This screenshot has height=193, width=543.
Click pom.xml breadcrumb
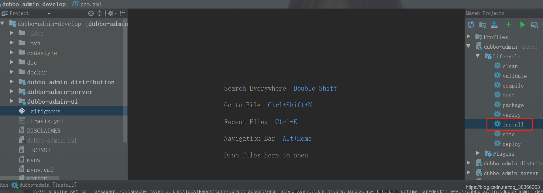[x=87, y=4]
